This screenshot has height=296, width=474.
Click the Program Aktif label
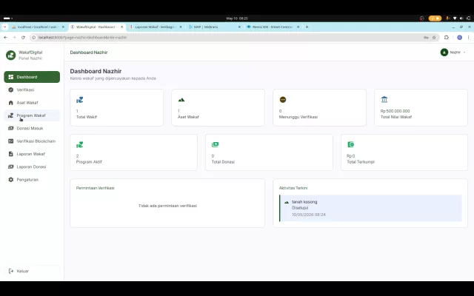click(89, 162)
